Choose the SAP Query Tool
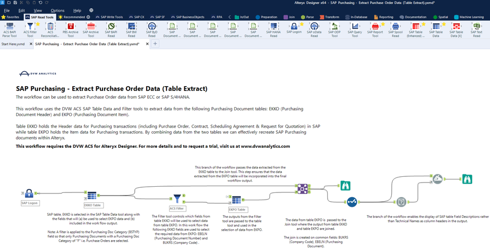This screenshot has width=490, height=251. [x=355, y=30]
